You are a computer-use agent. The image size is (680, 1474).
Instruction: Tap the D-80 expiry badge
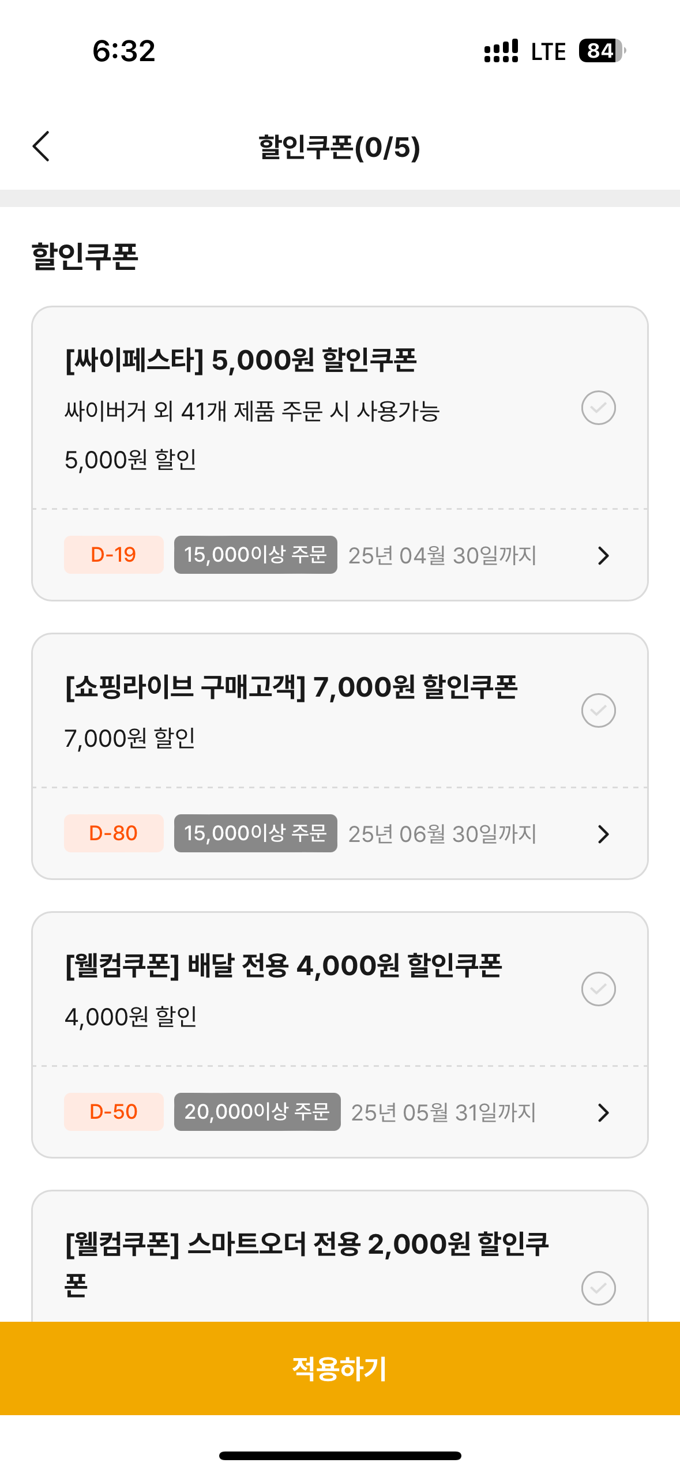[x=114, y=833]
